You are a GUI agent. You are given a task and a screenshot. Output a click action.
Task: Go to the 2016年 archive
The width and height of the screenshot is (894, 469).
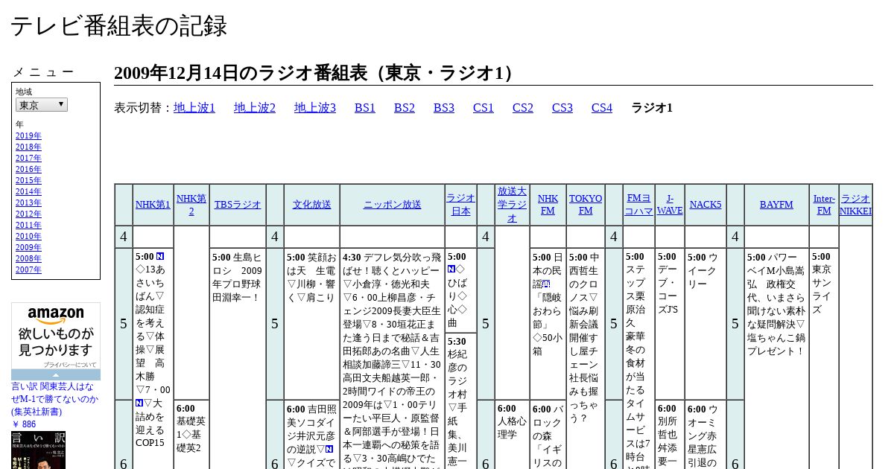tap(28, 169)
